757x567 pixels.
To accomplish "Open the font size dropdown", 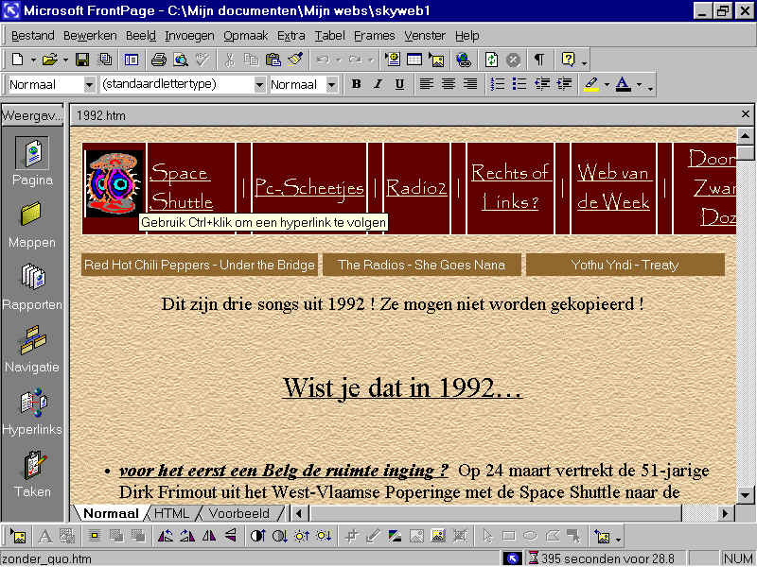I will point(331,85).
